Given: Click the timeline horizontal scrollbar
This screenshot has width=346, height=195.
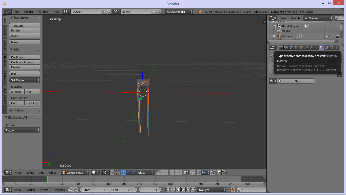Looking at the screenshot, I should pos(134,184).
